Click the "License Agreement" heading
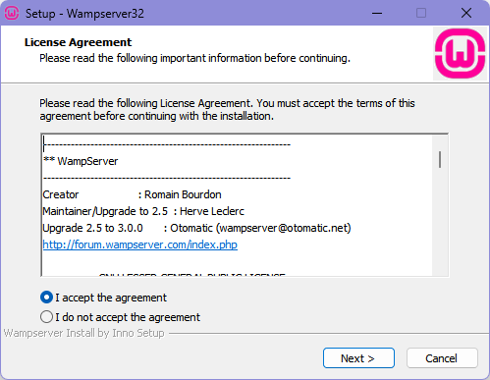The width and height of the screenshot is (490, 380). [78, 42]
